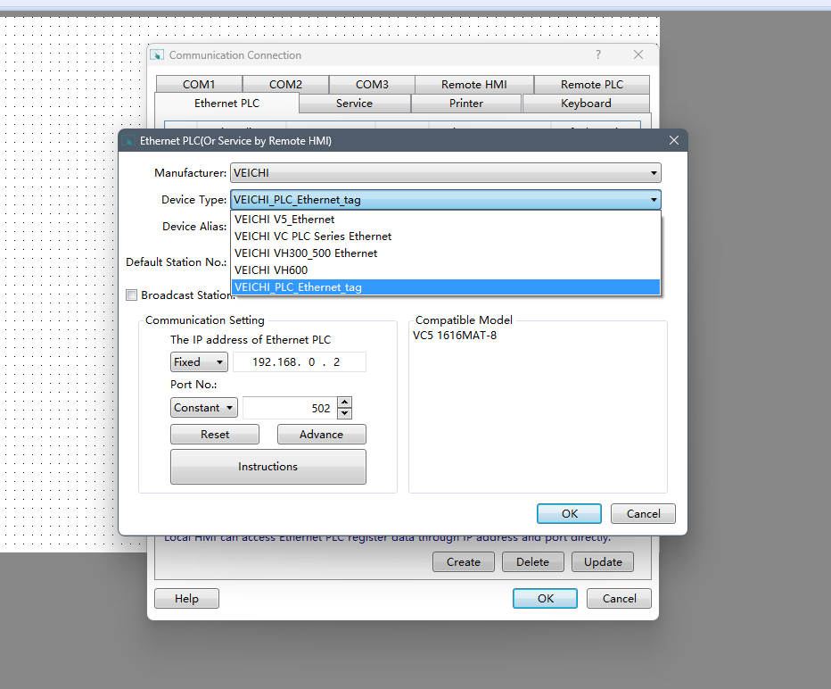Open the Instructions button

point(267,467)
